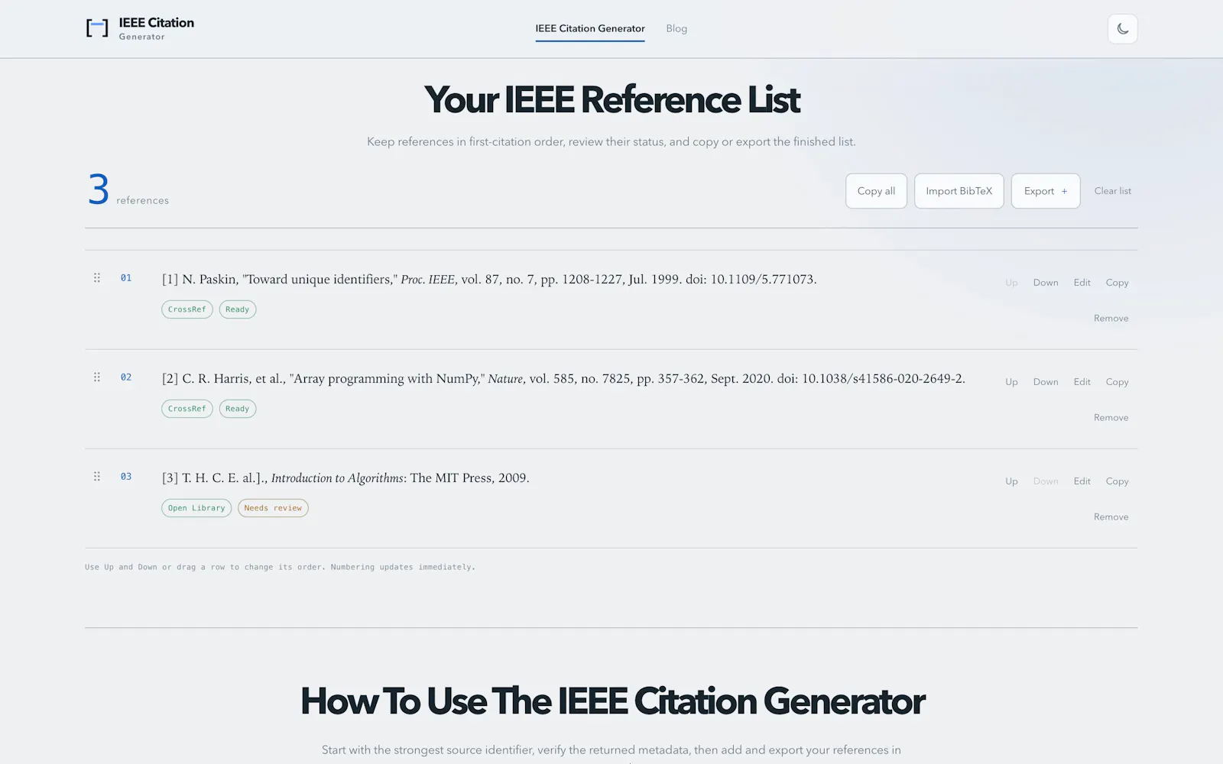Copy the NumPy reference
The image size is (1223, 764).
coord(1117,382)
